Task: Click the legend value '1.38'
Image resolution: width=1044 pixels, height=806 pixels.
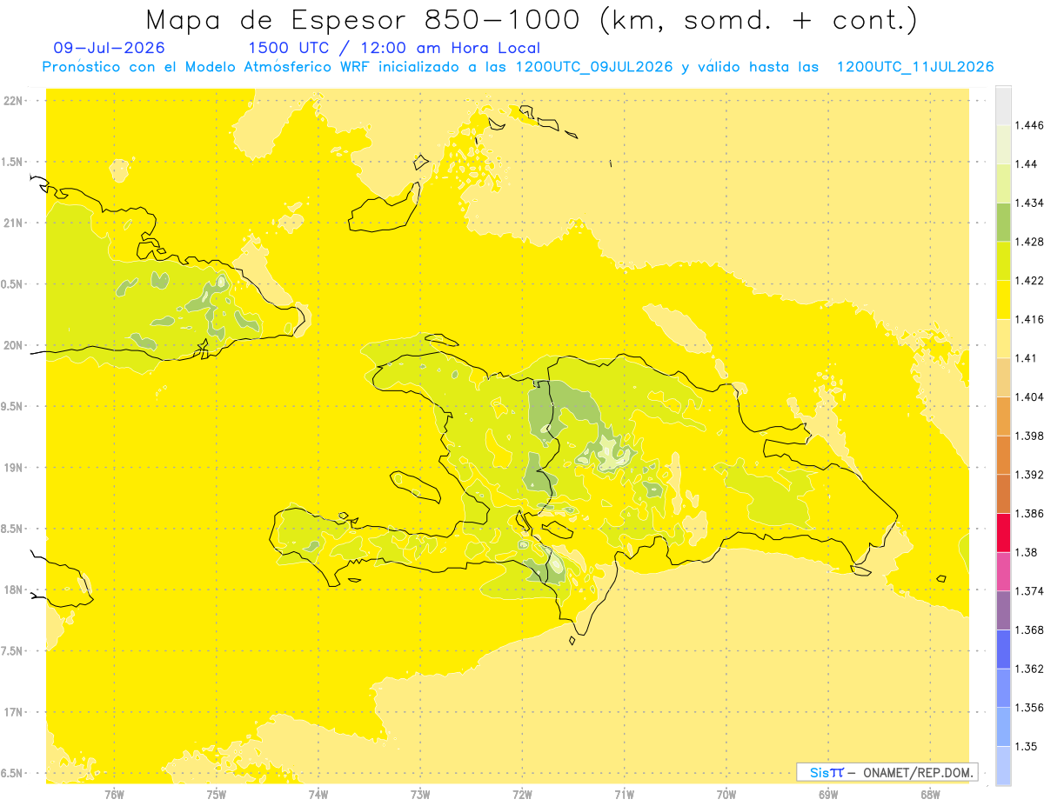Action: point(1026,552)
